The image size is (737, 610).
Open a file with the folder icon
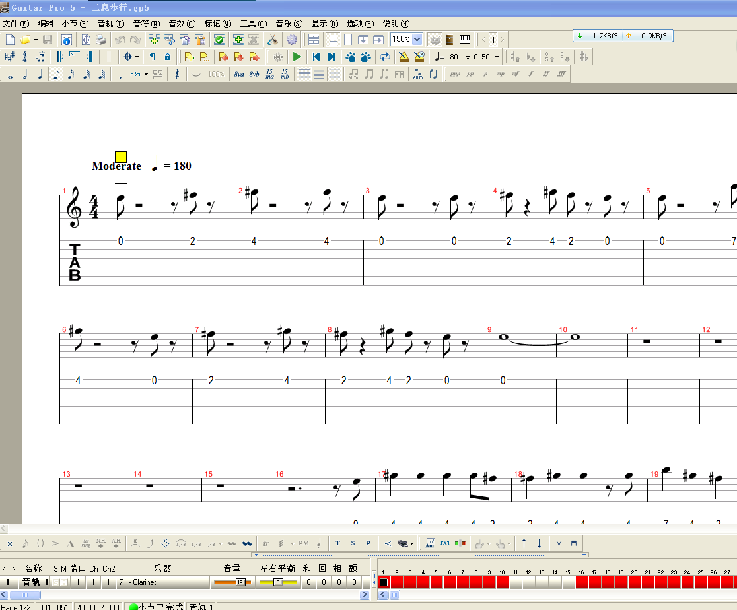click(x=25, y=40)
